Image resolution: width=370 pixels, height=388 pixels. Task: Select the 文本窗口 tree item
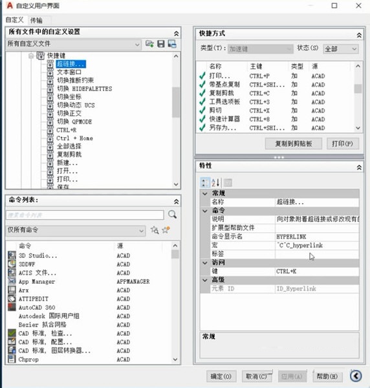click(x=69, y=72)
